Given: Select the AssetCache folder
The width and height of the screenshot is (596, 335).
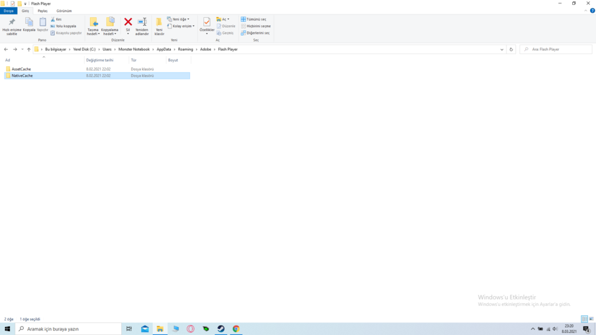Looking at the screenshot, I should click(97, 69).
